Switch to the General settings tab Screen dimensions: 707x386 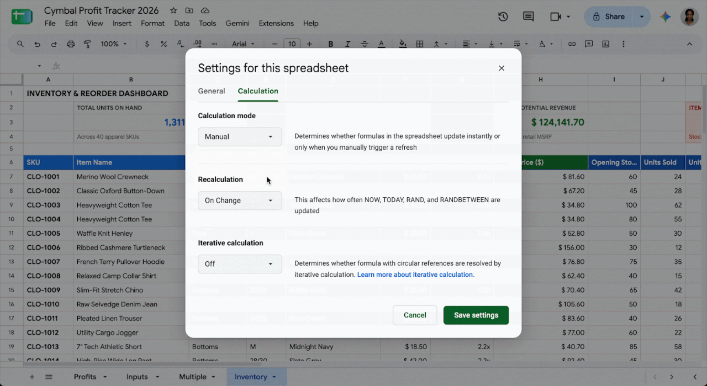point(211,91)
